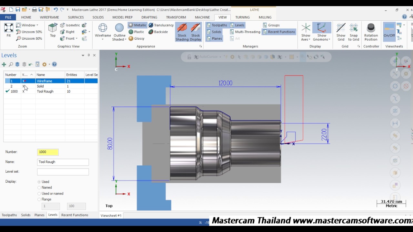This screenshot has height=232, width=413.
Task: Select the Used or named radio button
Action: 39,194
